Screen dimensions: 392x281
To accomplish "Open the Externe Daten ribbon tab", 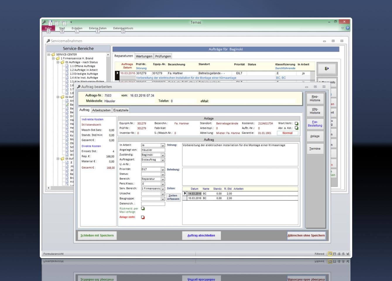I will pyautogui.click(x=97, y=28).
